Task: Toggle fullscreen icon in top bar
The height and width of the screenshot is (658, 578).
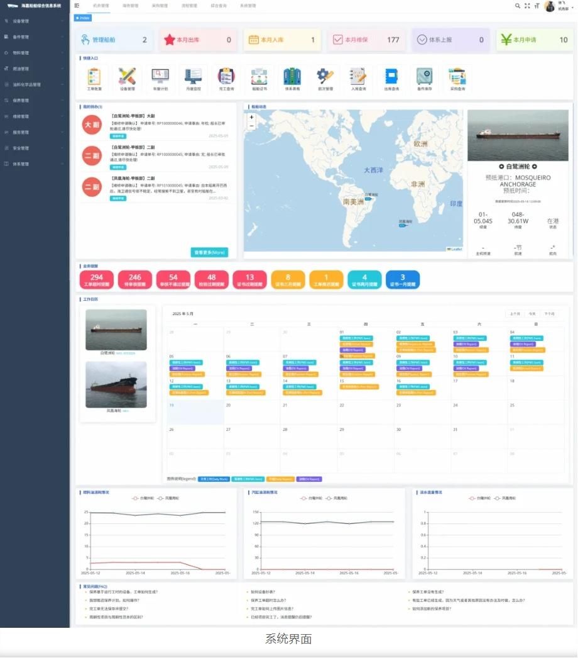Action: coord(527,6)
